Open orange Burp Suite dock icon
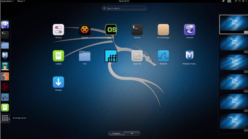 pyautogui.click(x=5, y=76)
